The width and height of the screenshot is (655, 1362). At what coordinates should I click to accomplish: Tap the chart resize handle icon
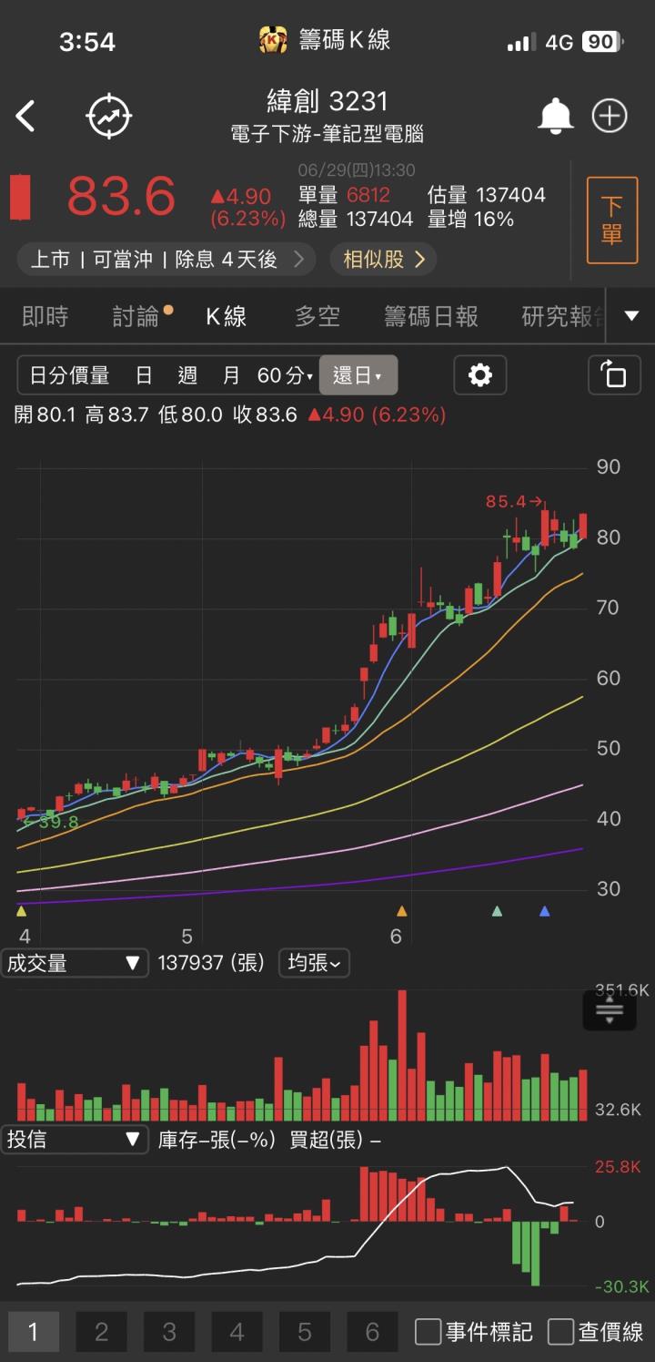(x=609, y=1010)
